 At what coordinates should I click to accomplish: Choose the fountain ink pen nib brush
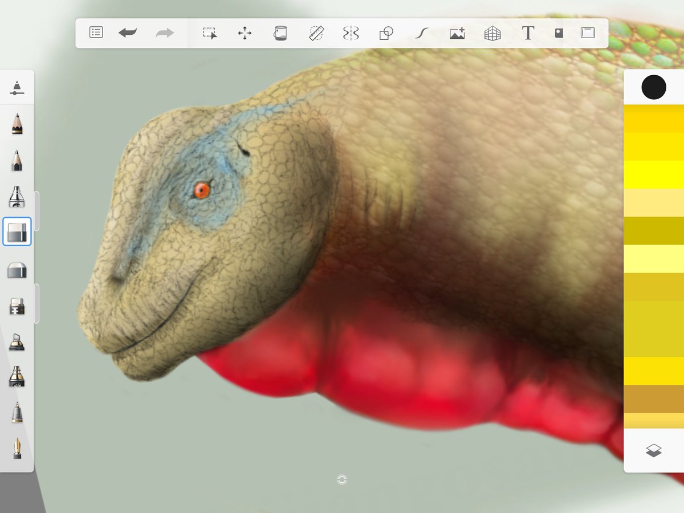click(17, 449)
